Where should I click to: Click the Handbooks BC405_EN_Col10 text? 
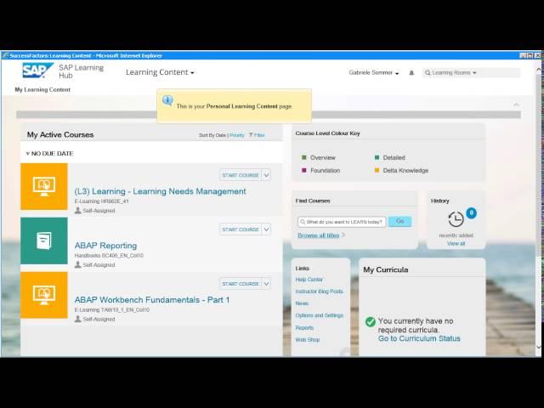[109, 255]
